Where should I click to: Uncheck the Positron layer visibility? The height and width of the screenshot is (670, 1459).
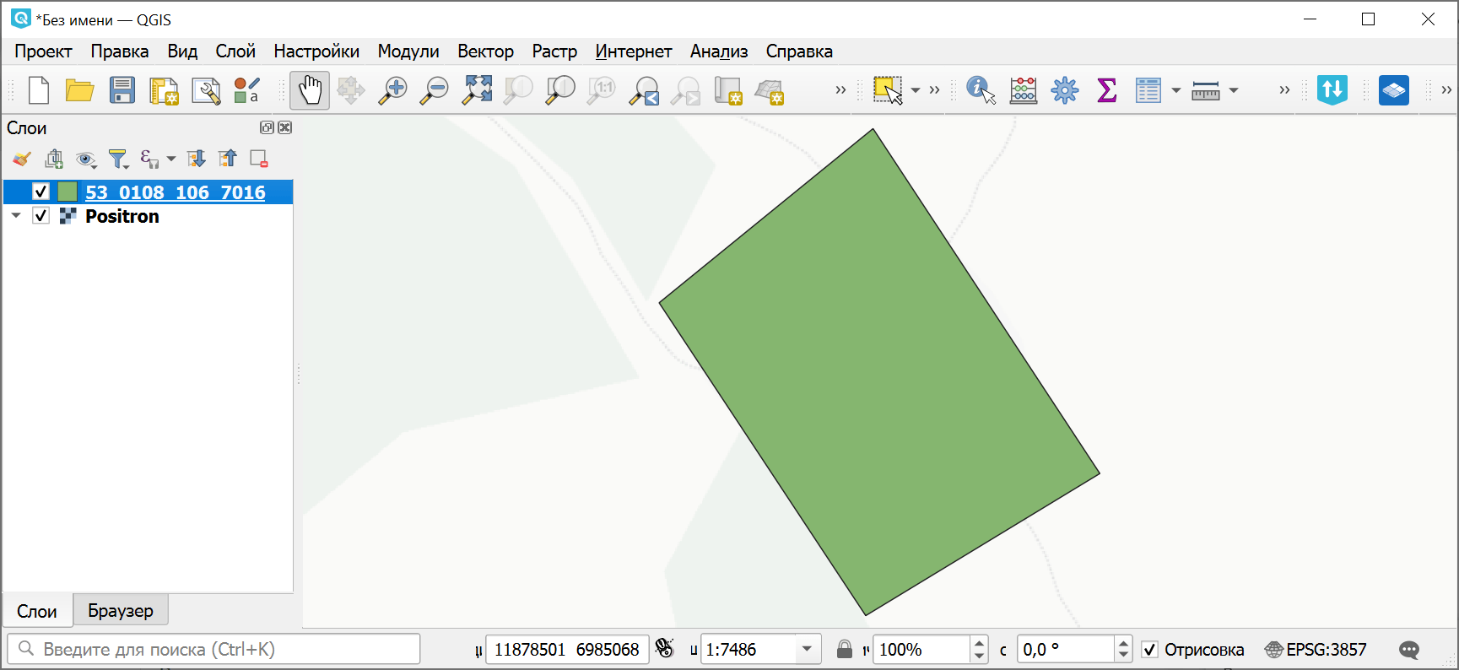click(41, 216)
